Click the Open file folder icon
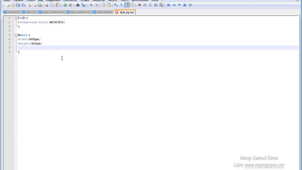The height and width of the screenshot is (170, 302). [13, 5]
